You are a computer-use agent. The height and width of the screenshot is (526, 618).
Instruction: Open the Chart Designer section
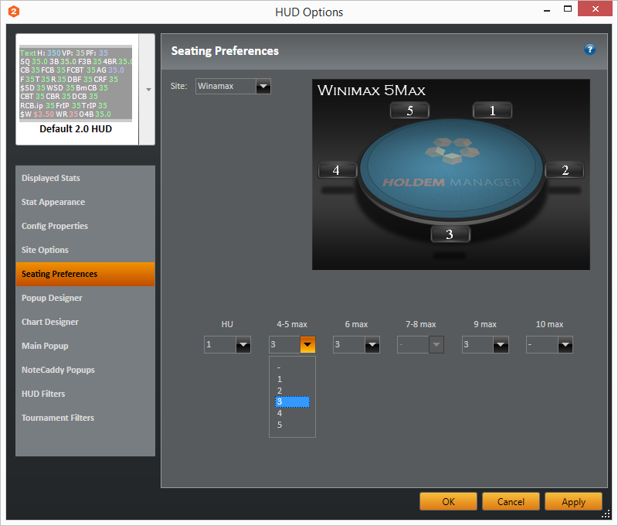[x=85, y=322]
